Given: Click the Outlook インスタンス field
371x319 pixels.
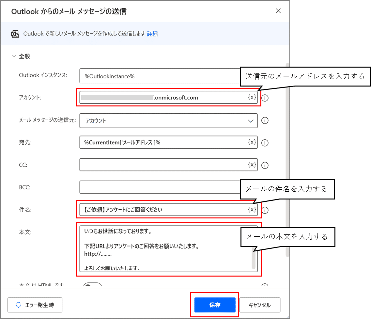Looking at the screenshot, I should point(160,76).
